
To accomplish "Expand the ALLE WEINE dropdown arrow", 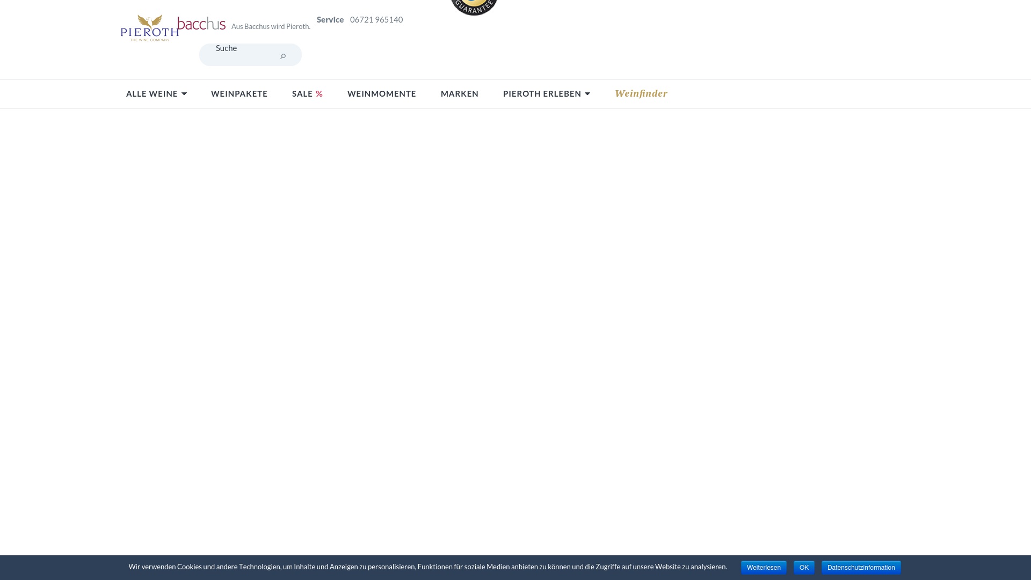I will click(184, 94).
